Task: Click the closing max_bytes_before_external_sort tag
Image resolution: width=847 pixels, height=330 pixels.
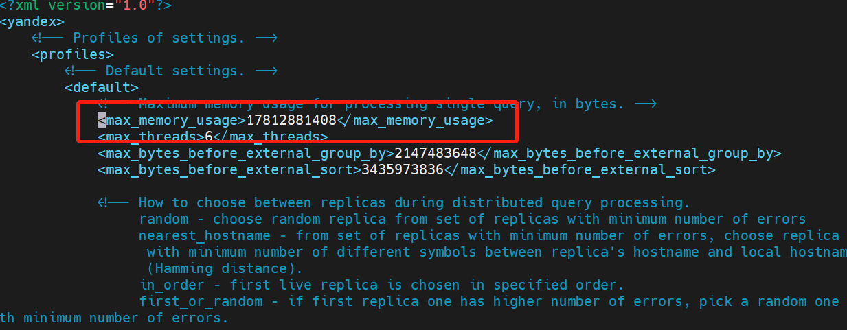Action: (580, 170)
